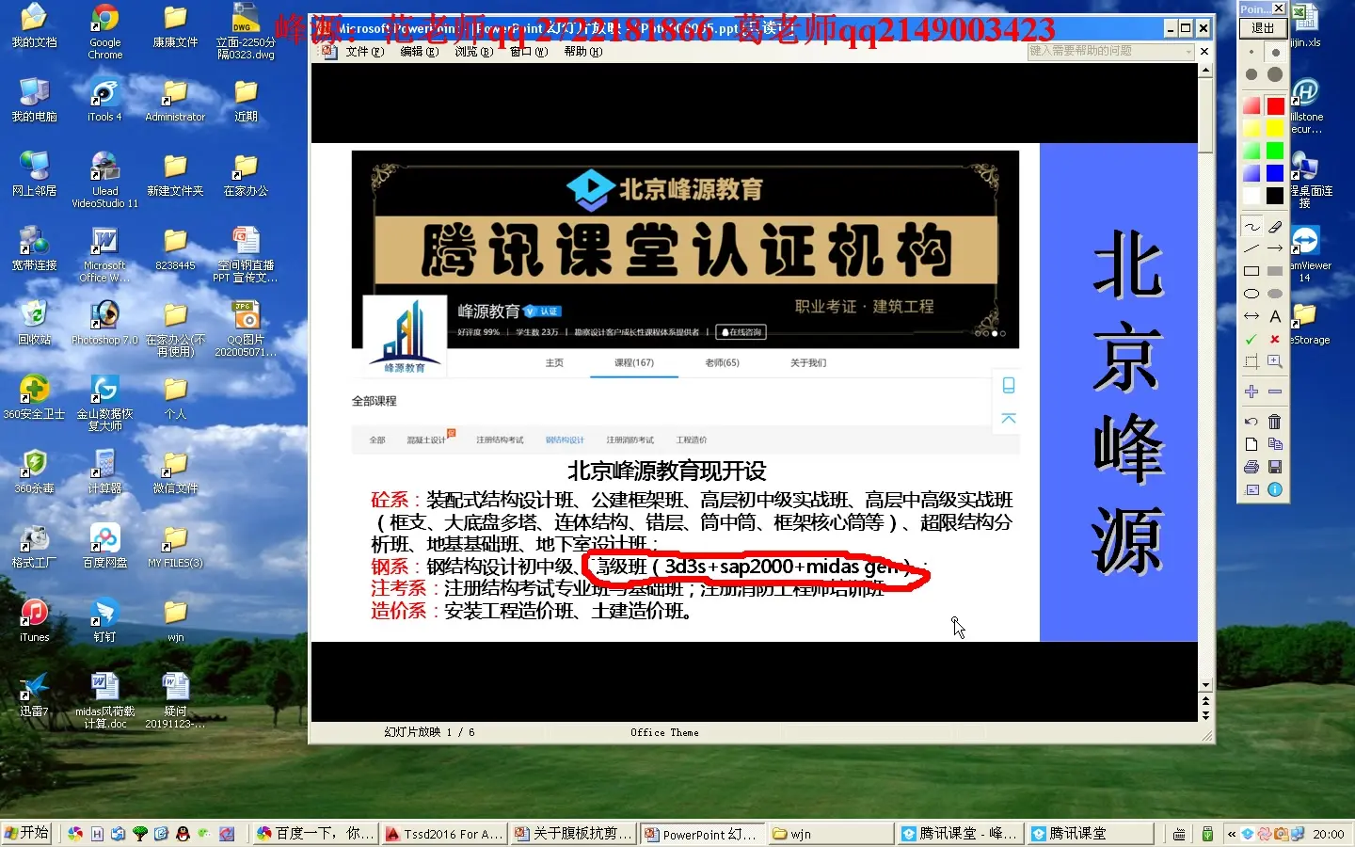Viewport: 1355px width, 847px height.
Task: Open the 浏览(B) menu
Action: pos(473,52)
